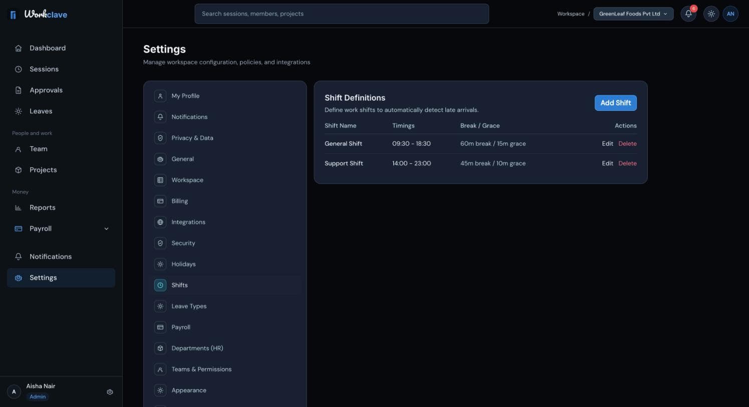Open Notifications in the main sidebar
Viewport: 749px width, 407px height.
pyautogui.click(x=61, y=257)
